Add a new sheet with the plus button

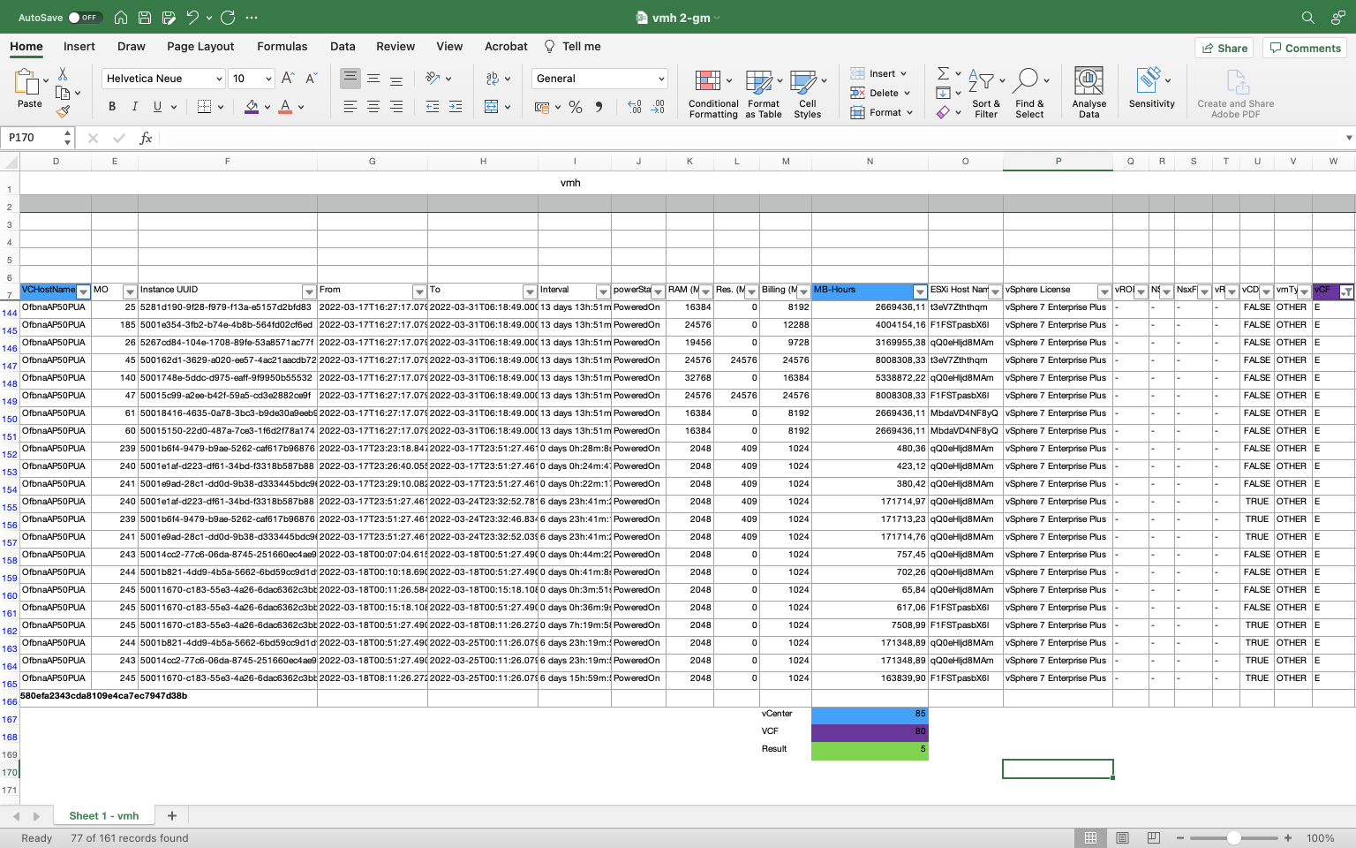click(x=171, y=814)
